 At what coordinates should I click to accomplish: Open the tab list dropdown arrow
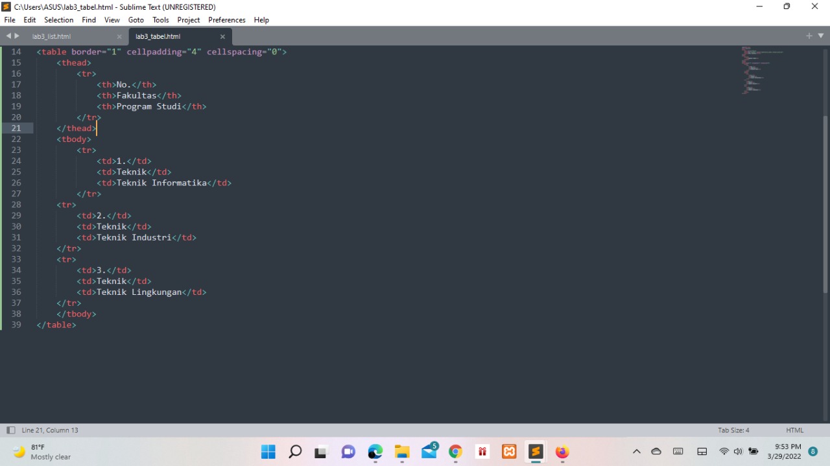coord(821,36)
